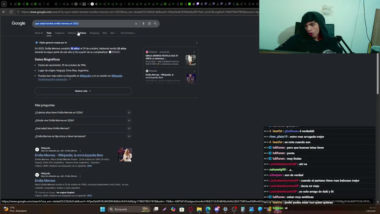
Task: Expand '¿Cuántos años tiene Emilia Mernes en 2026?'
Action: (x=83, y=113)
